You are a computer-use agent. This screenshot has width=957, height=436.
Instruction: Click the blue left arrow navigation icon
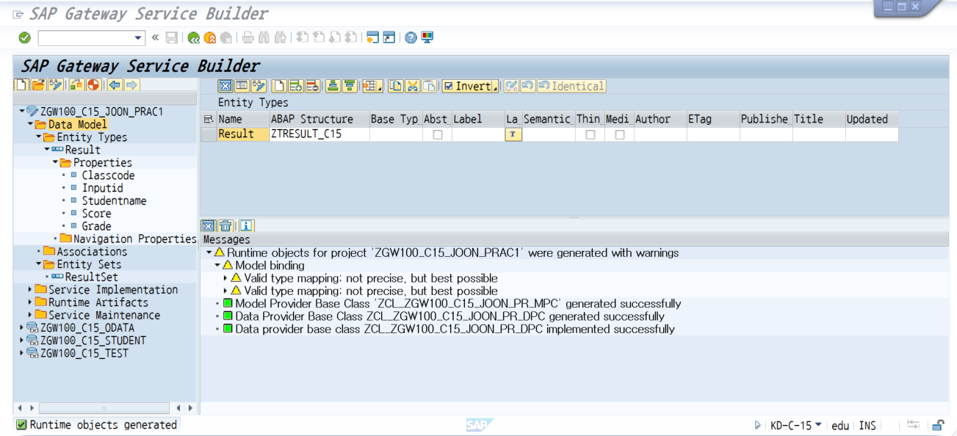point(115,85)
